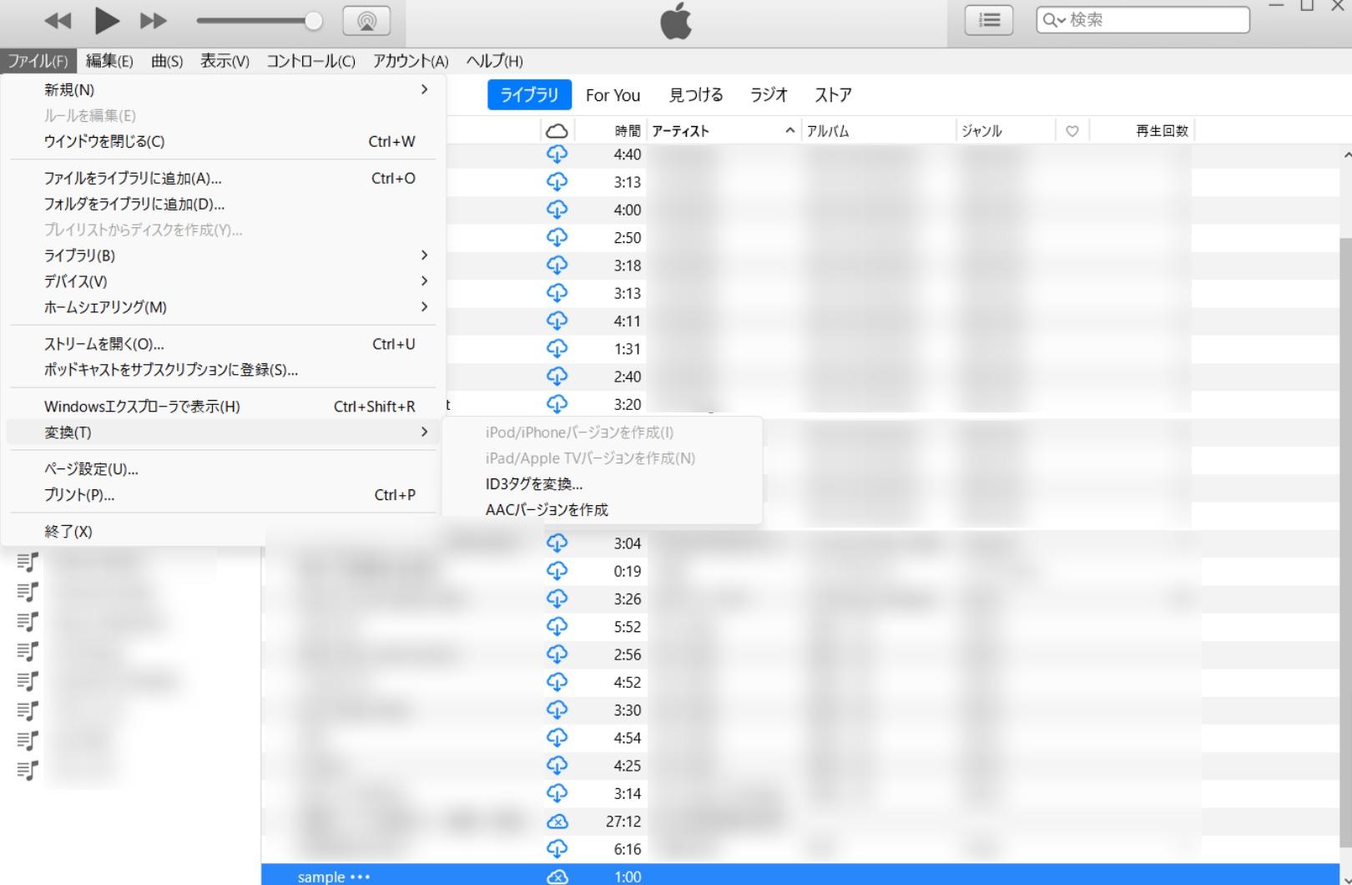Download the 4:52 track via cloud icon

[557, 682]
